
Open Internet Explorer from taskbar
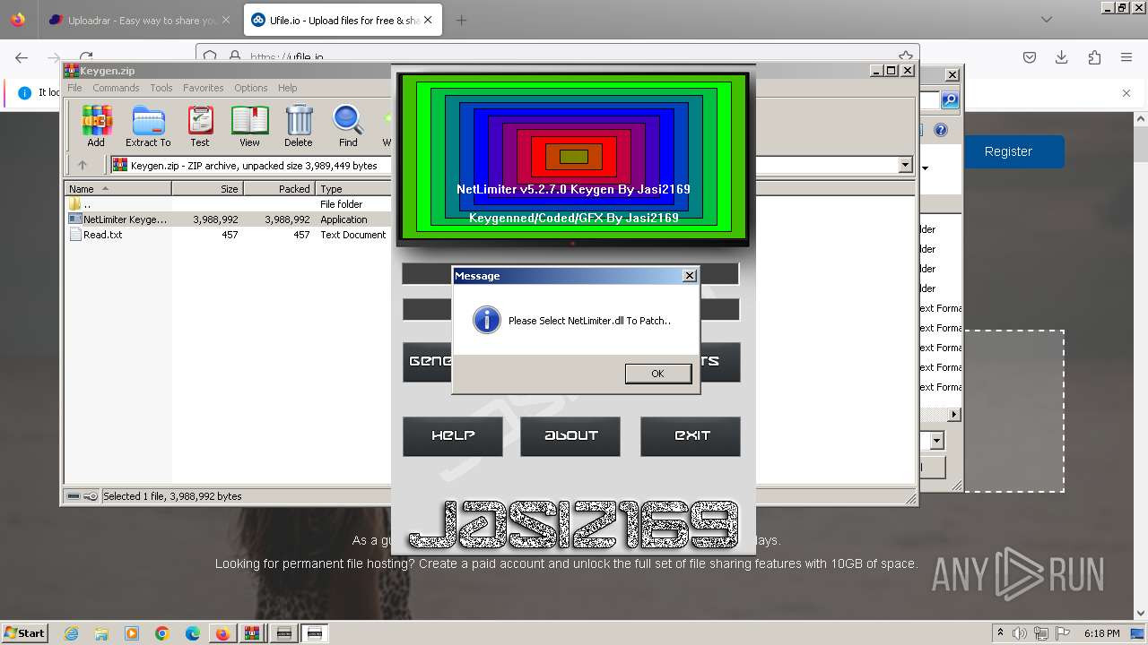(x=71, y=633)
